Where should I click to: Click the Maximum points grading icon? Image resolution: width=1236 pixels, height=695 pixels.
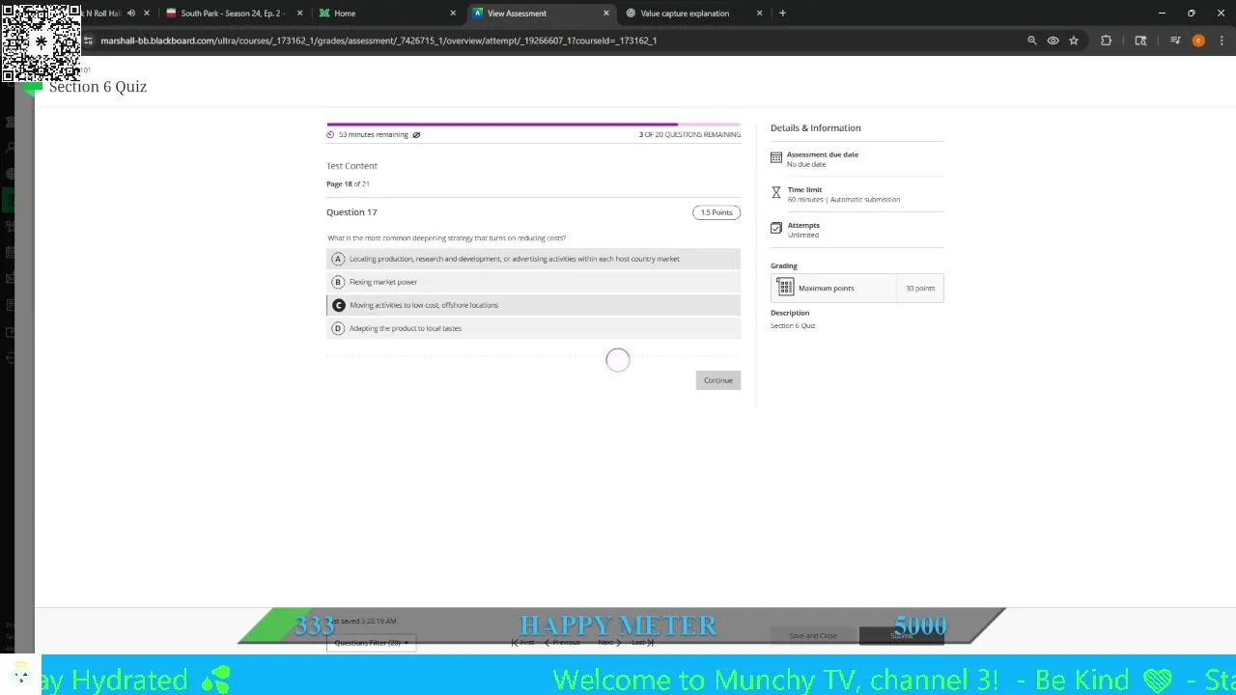786,288
